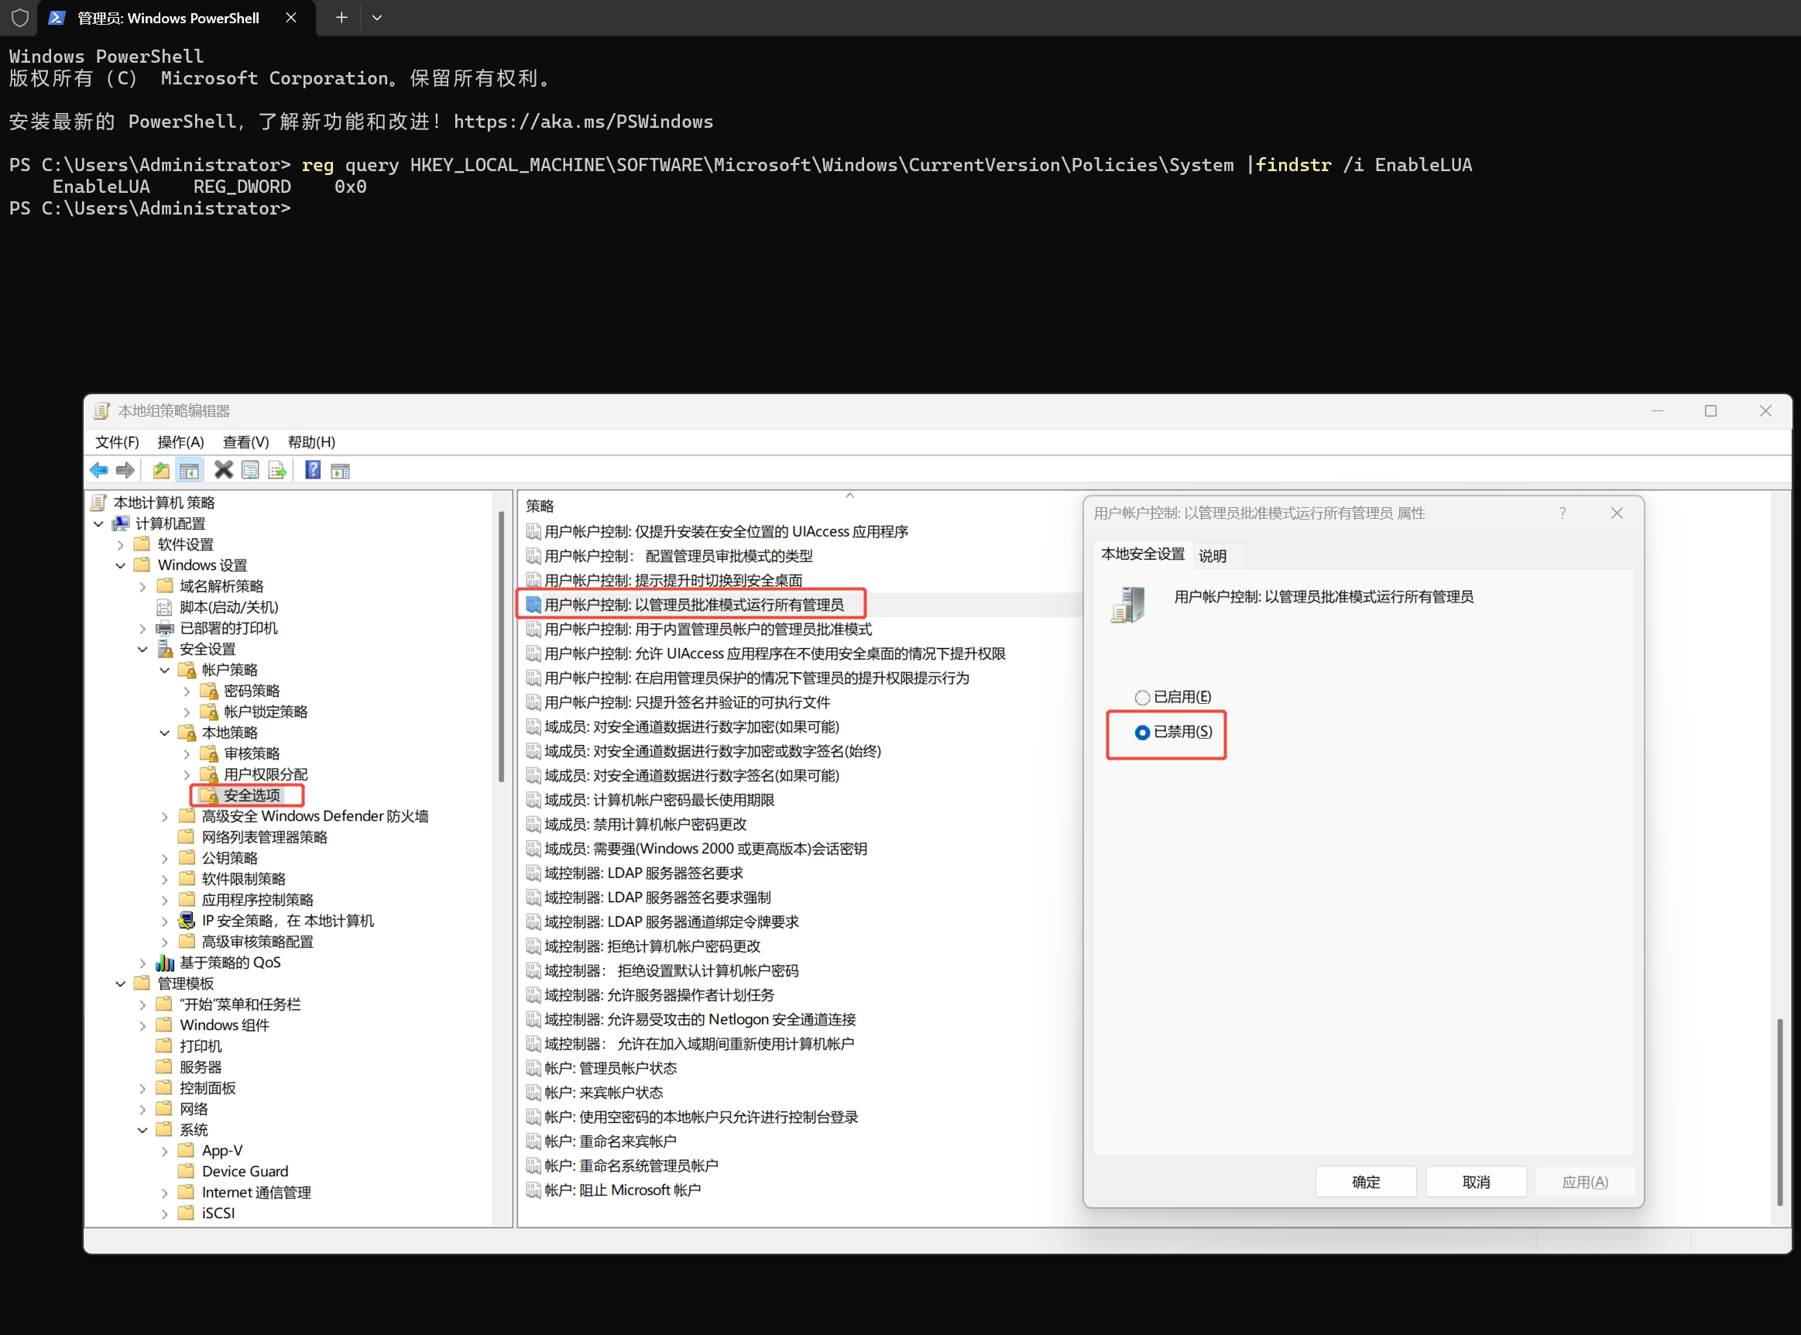Viewport: 1801px width, 1335px height.
Task: Toggle the show/hide action pane icon
Action: (x=340, y=470)
